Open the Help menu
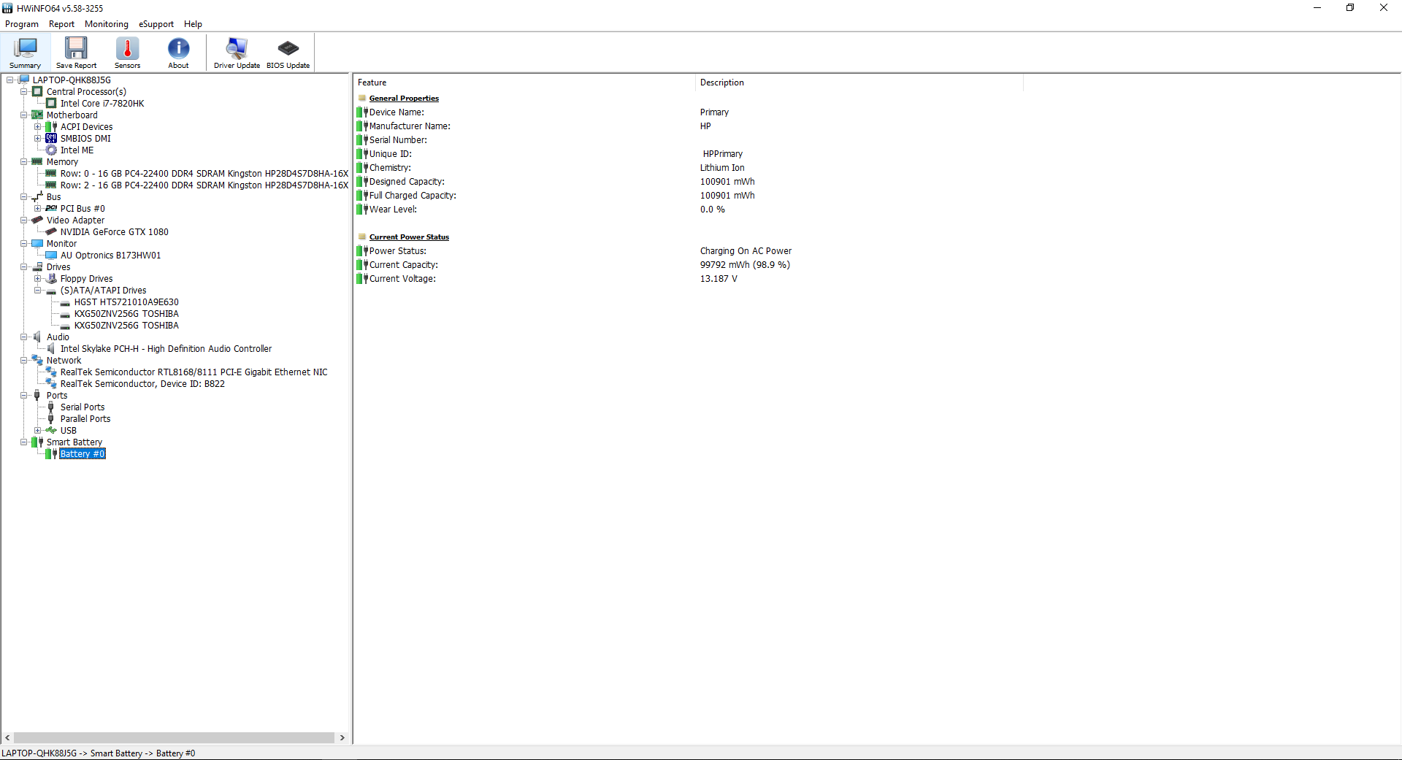Screen dimensions: 1402x760 pyautogui.click(x=193, y=24)
